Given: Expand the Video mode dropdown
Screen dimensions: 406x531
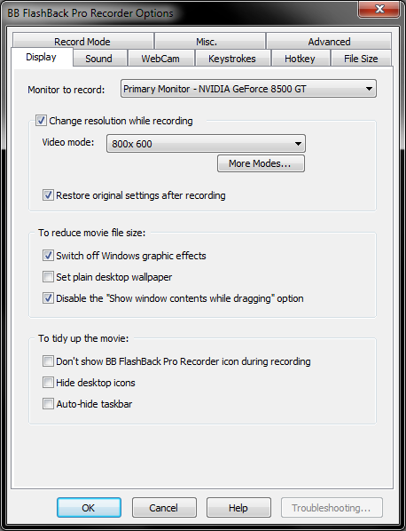Looking at the screenshot, I should 206,144.
